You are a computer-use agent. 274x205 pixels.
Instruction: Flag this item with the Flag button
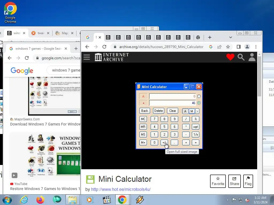[x=248, y=181]
